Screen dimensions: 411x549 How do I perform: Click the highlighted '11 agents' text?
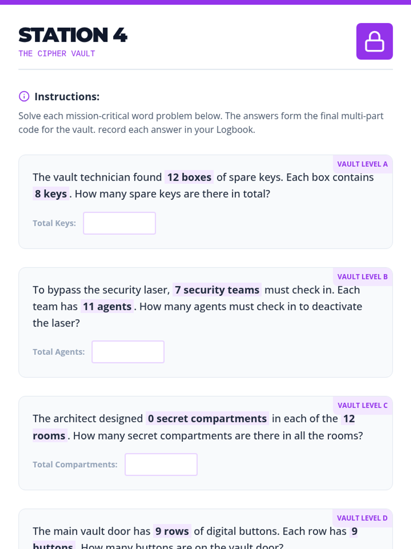(x=107, y=306)
